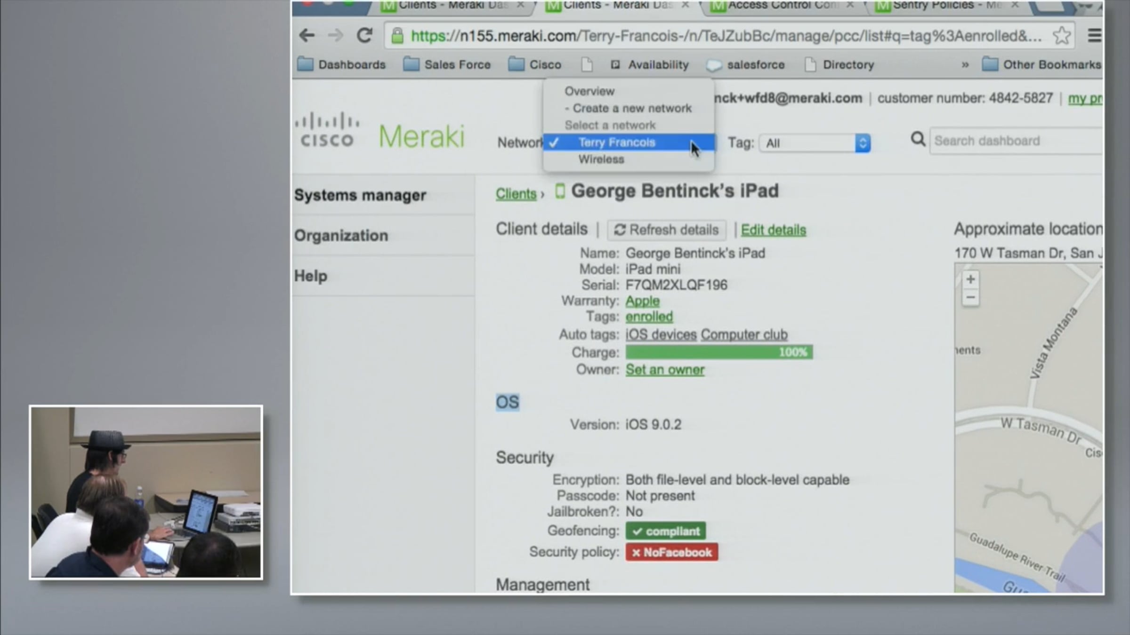
Task: Select Overview in the network menu
Action: [x=589, y=91]
